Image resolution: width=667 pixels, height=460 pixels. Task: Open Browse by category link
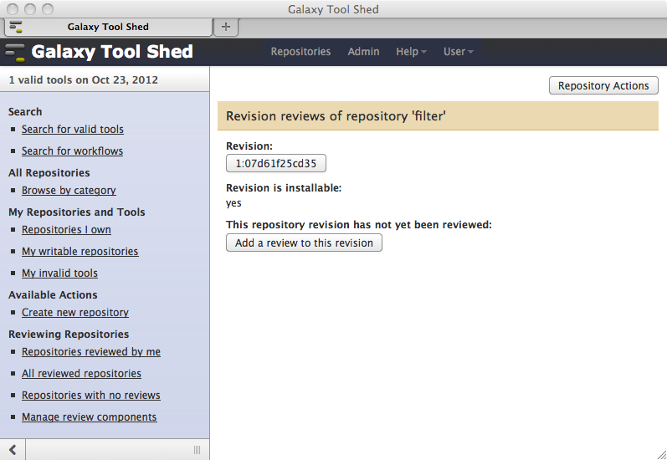click(x=69, y=191)
